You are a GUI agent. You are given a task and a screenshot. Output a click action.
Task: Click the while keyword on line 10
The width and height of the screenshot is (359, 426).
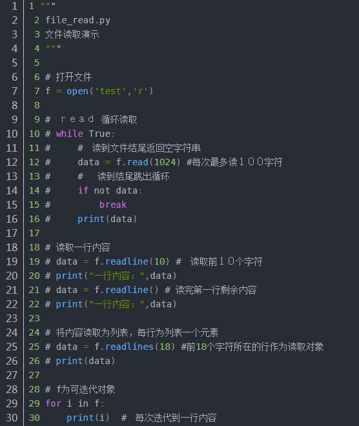coord(70,134)
